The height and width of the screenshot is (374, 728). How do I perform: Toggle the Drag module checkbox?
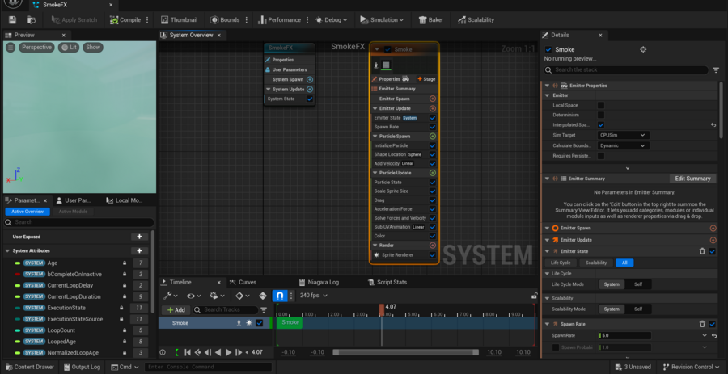pos(433,200)
